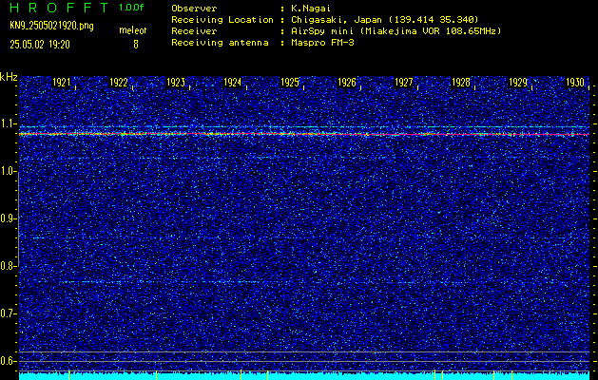Click the 0.9 kHz axis label
Viewport: 598px width, 380px height.
(8, 218)
